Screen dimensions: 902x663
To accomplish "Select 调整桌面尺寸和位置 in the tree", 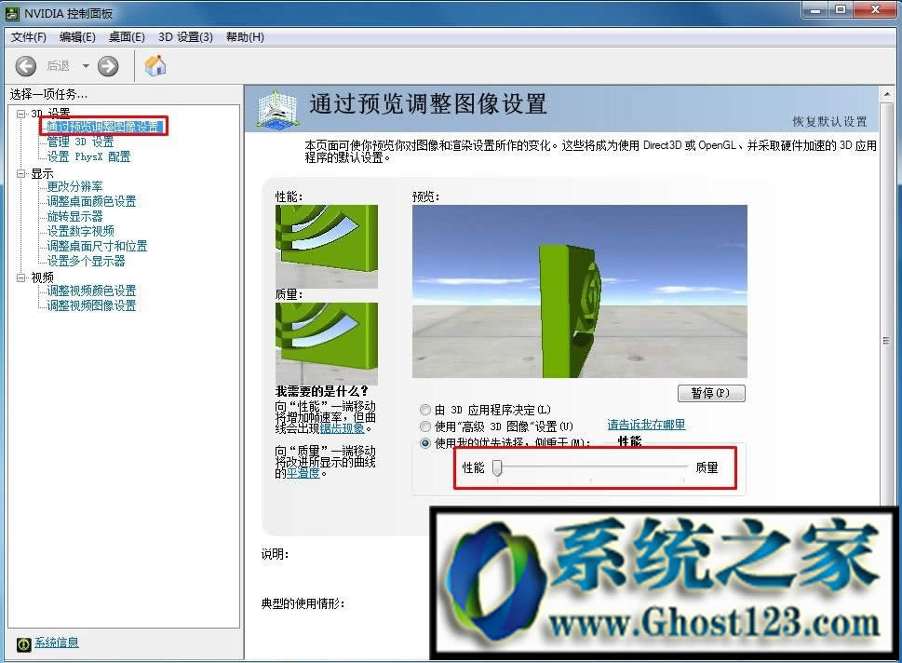I will pyautogui.click(x=97, y=247).
